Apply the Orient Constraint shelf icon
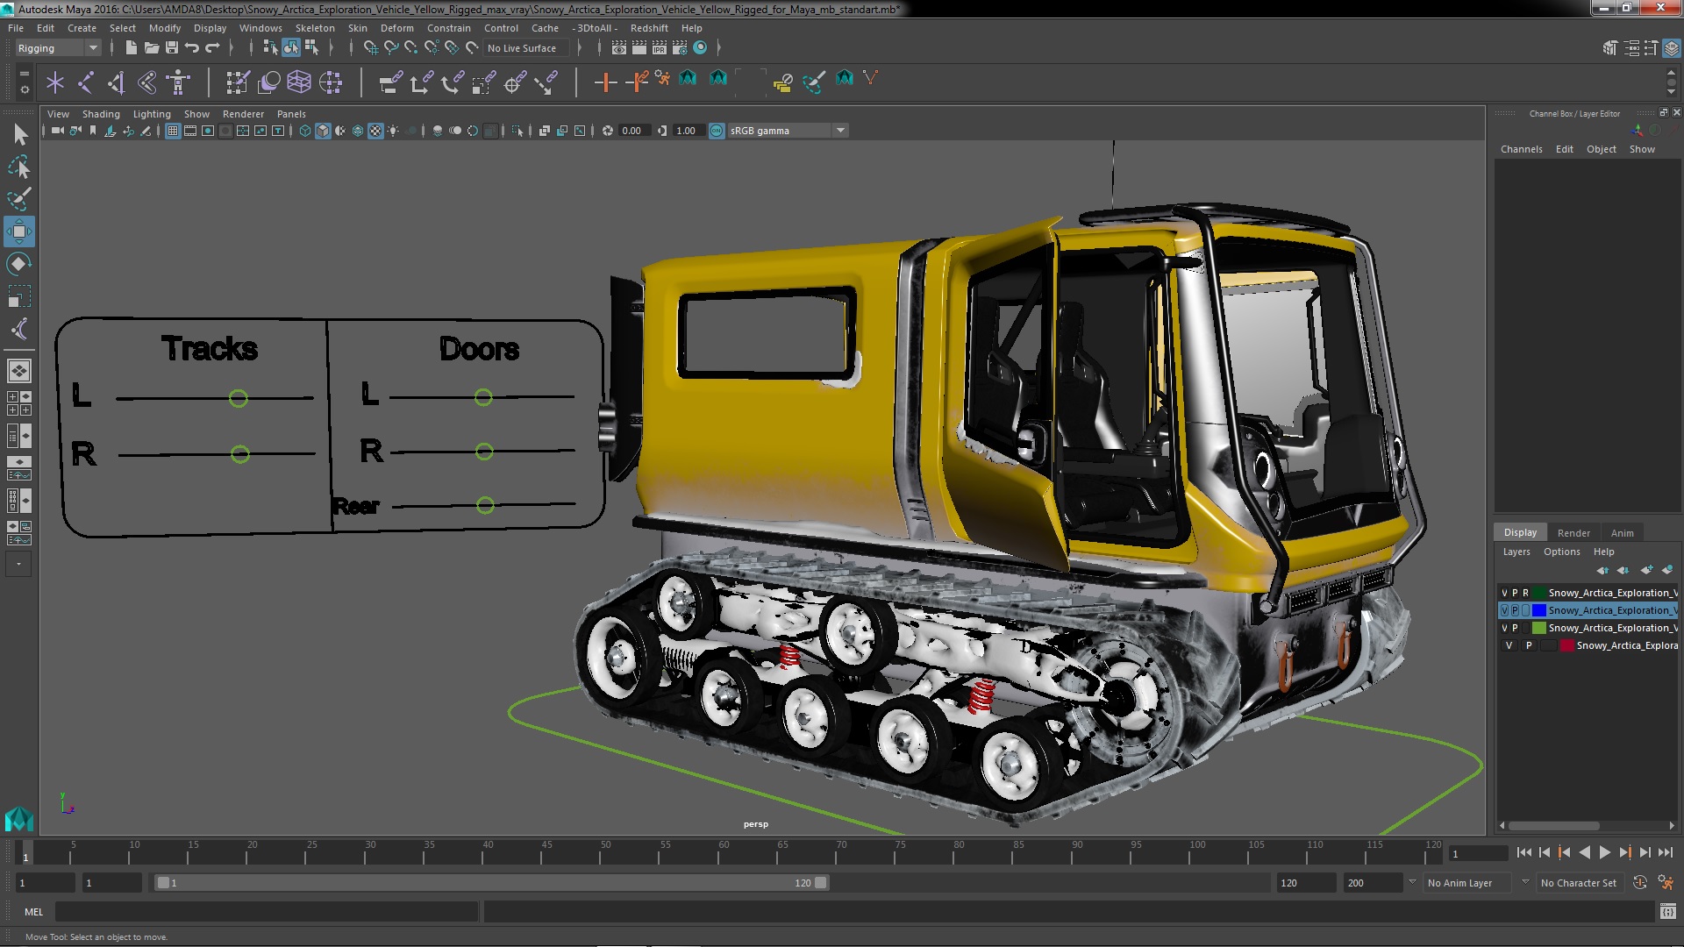 pos(453,82)
